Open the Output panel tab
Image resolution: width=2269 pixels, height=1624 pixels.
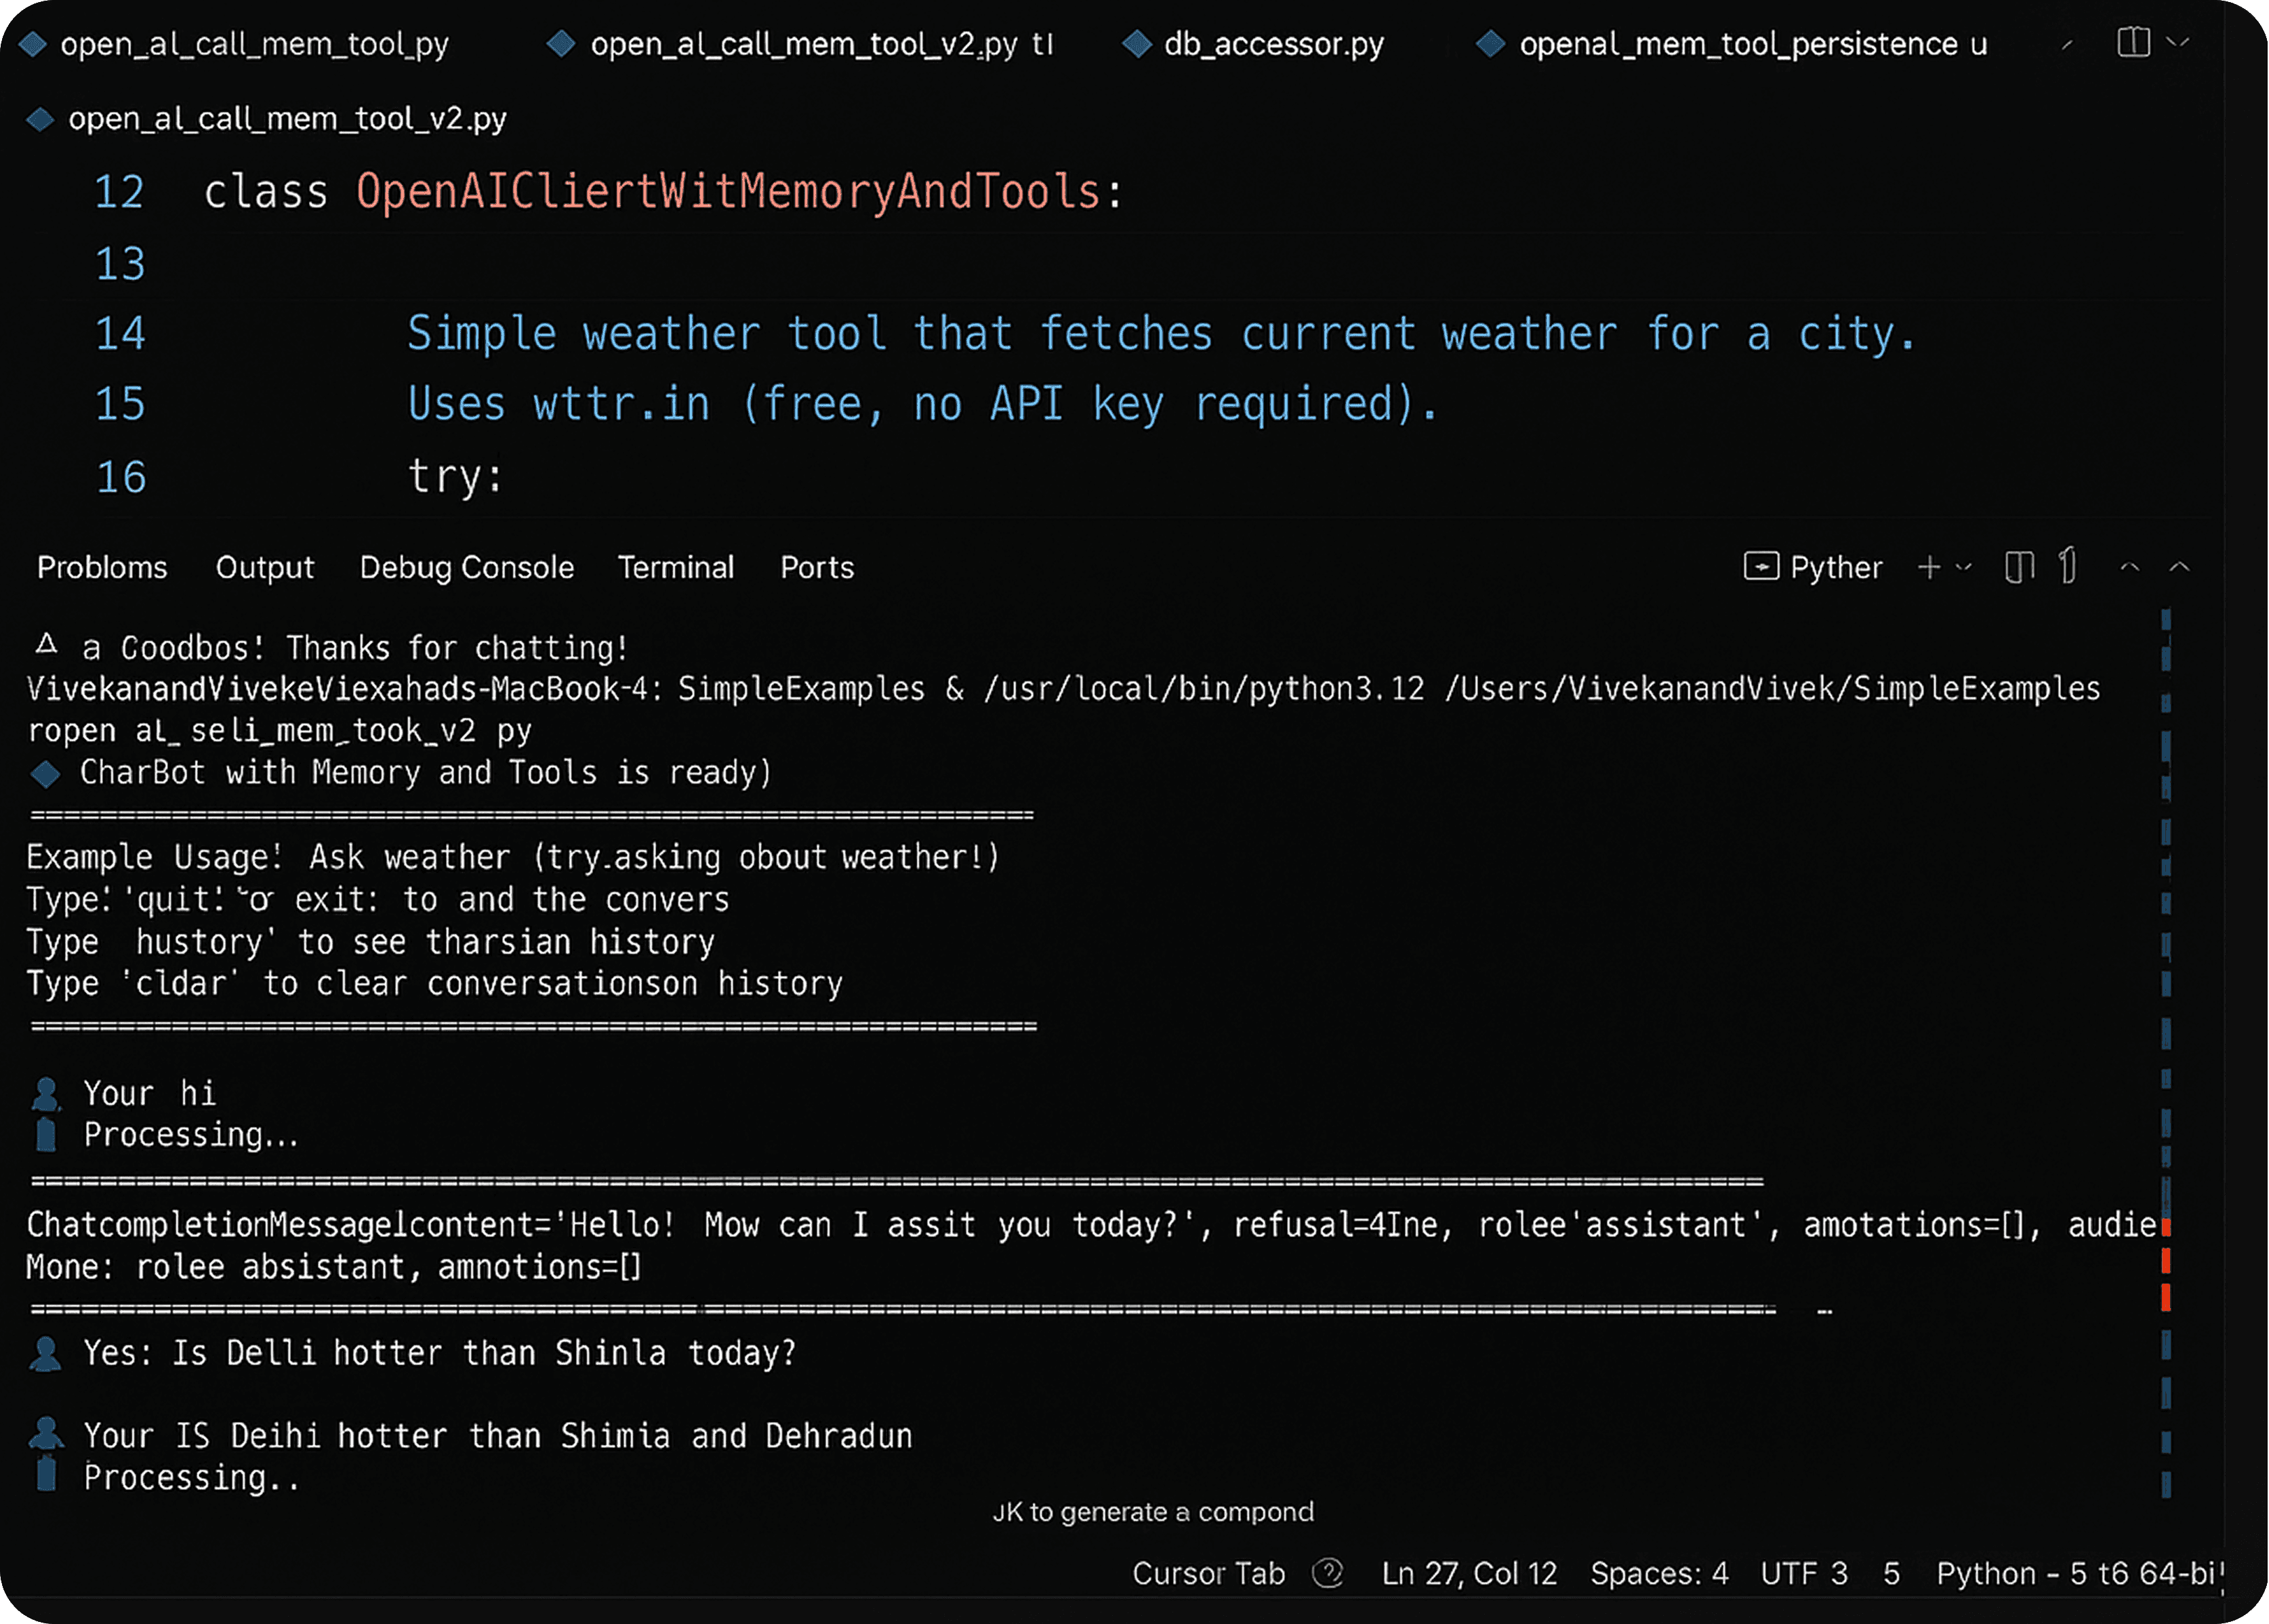[x=264, y=567]
